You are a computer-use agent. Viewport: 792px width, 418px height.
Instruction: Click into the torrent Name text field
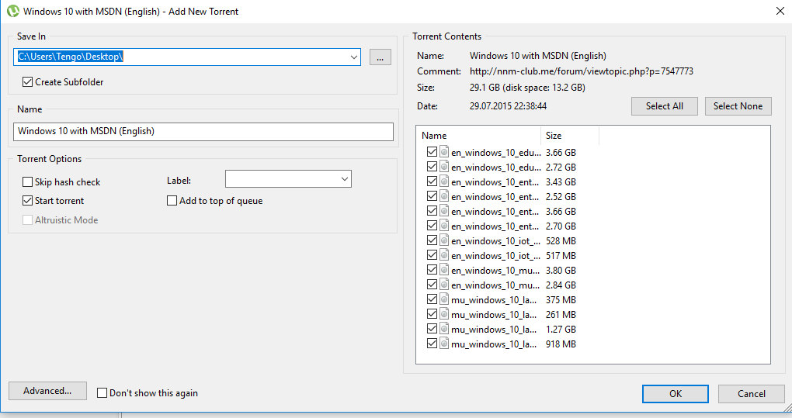(x=203, y=132)
